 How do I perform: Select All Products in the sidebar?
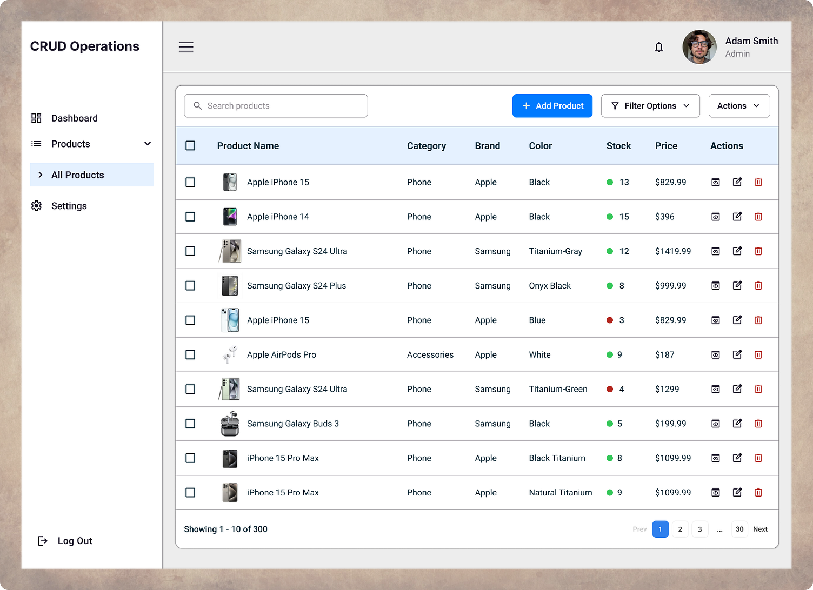coord(77,175)
